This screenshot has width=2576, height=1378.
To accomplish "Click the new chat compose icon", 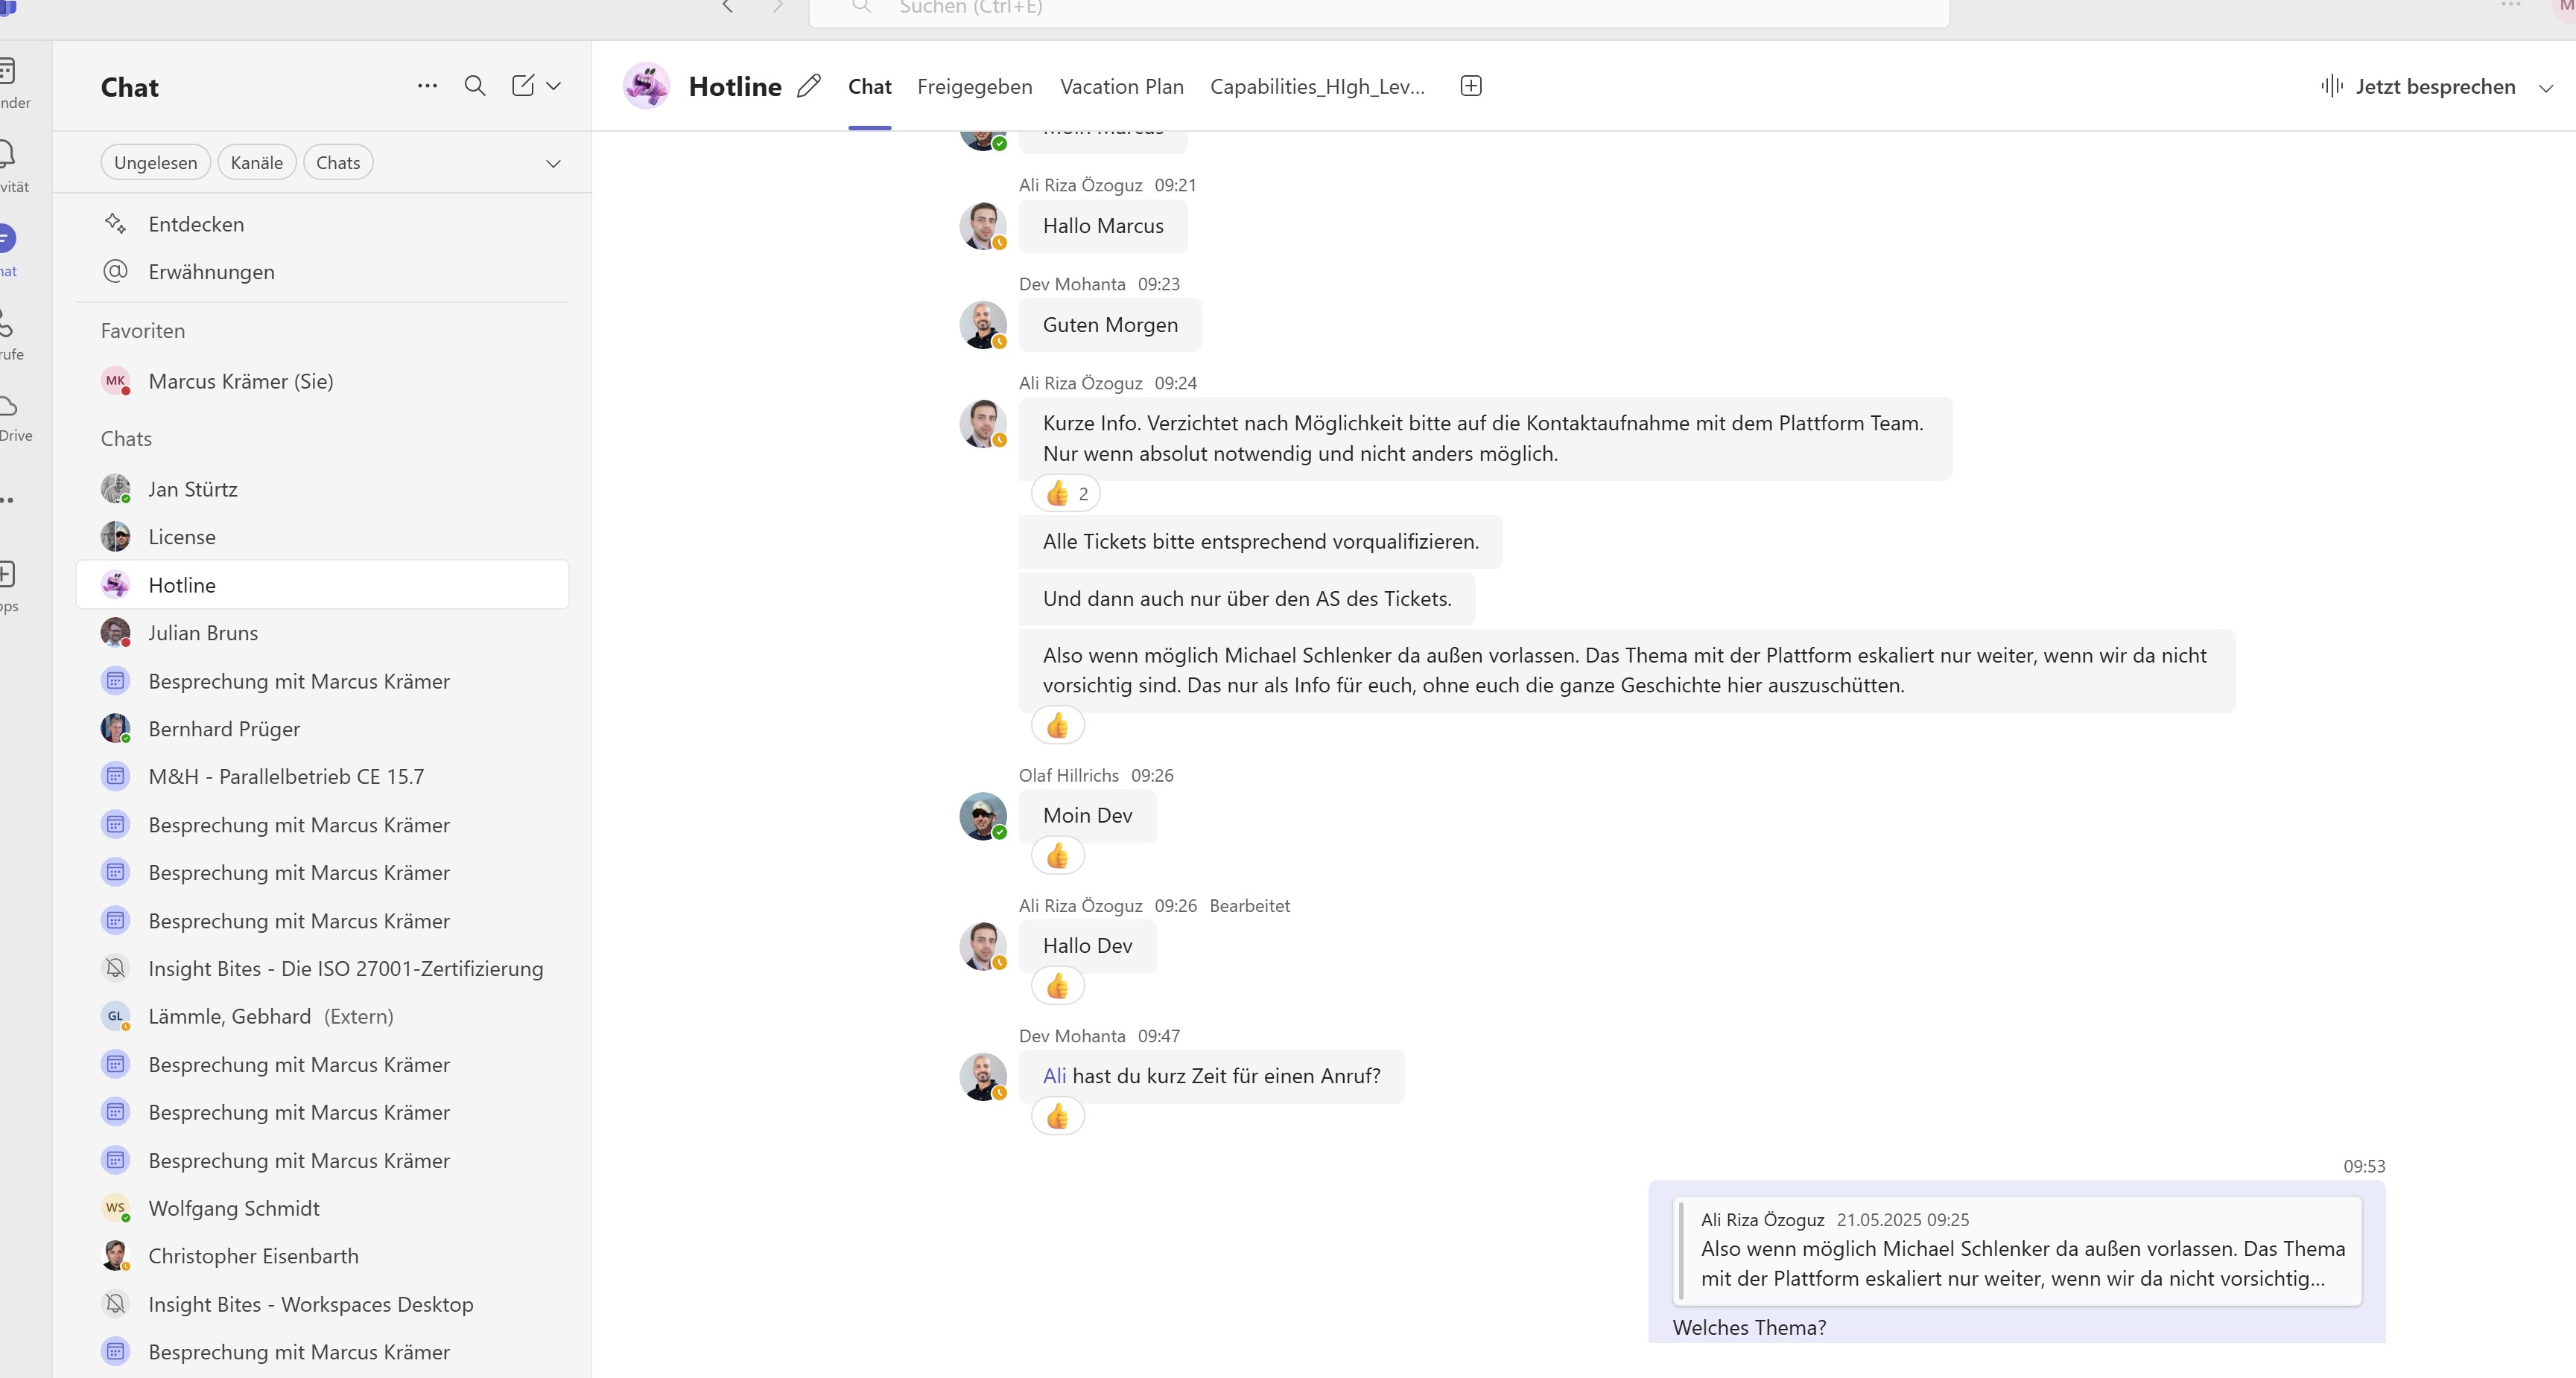I will (522, 86).
